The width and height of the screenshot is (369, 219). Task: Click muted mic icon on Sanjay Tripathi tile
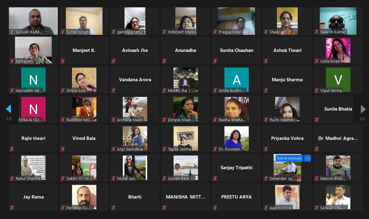215,178
